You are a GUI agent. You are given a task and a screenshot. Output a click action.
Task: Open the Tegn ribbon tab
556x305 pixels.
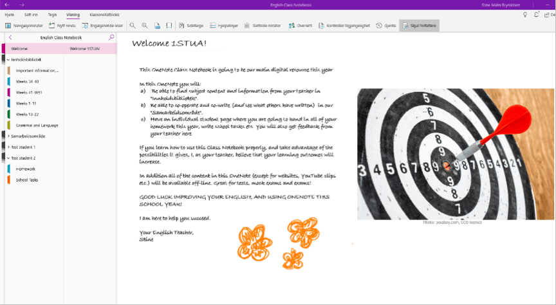coord(52,14)
